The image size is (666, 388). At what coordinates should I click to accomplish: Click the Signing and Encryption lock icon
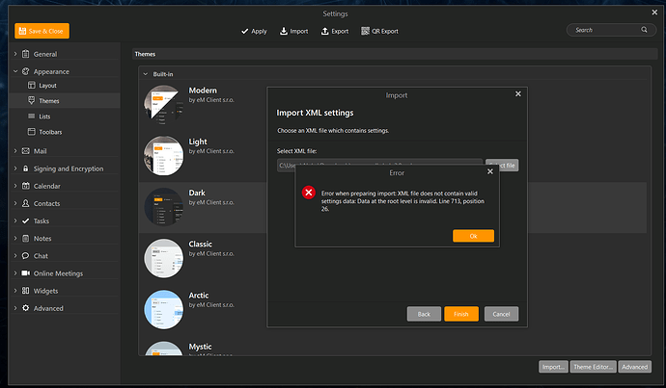pos(25,168)
